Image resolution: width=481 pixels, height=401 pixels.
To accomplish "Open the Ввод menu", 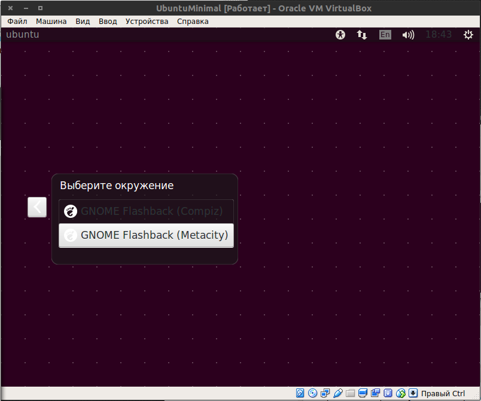I will click(x=108, y=22).
